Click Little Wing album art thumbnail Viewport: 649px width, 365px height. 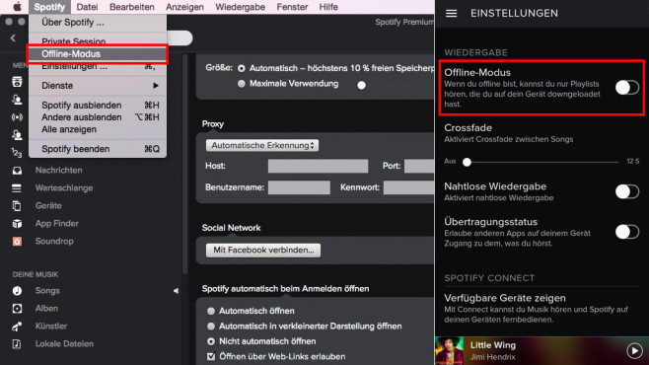coord(450,350)
